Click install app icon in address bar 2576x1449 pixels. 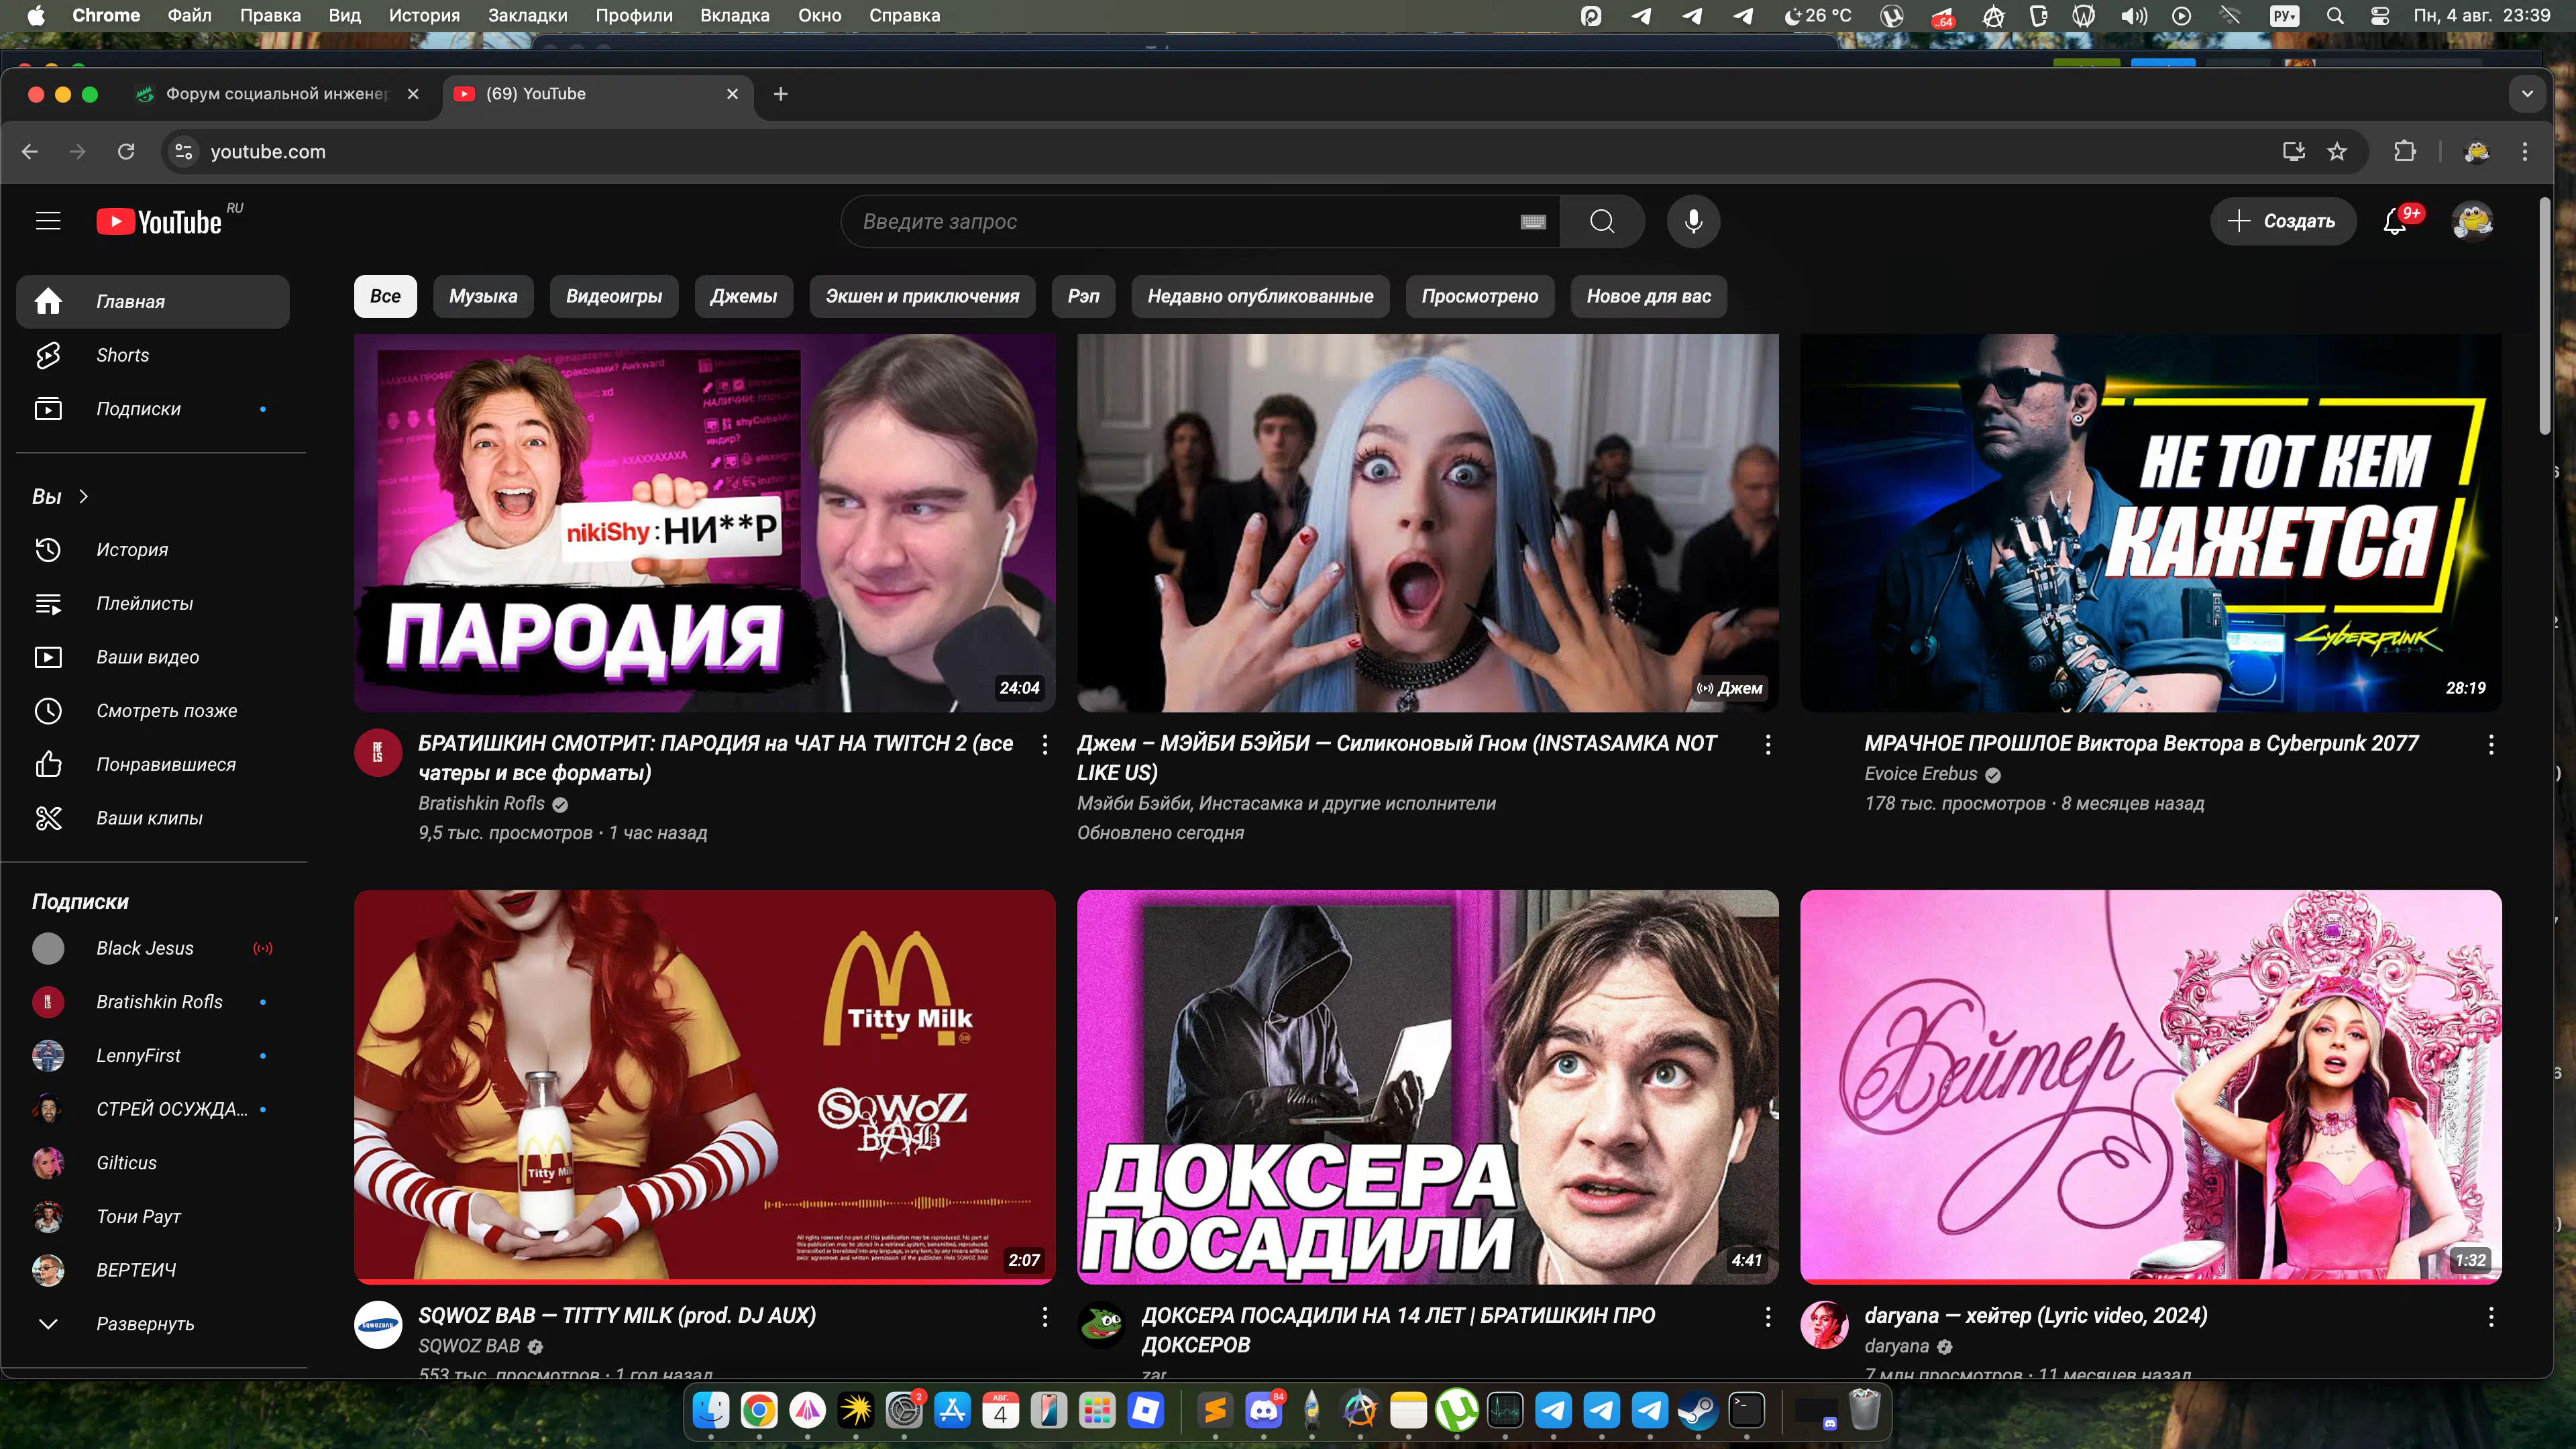coord(2293,151)
